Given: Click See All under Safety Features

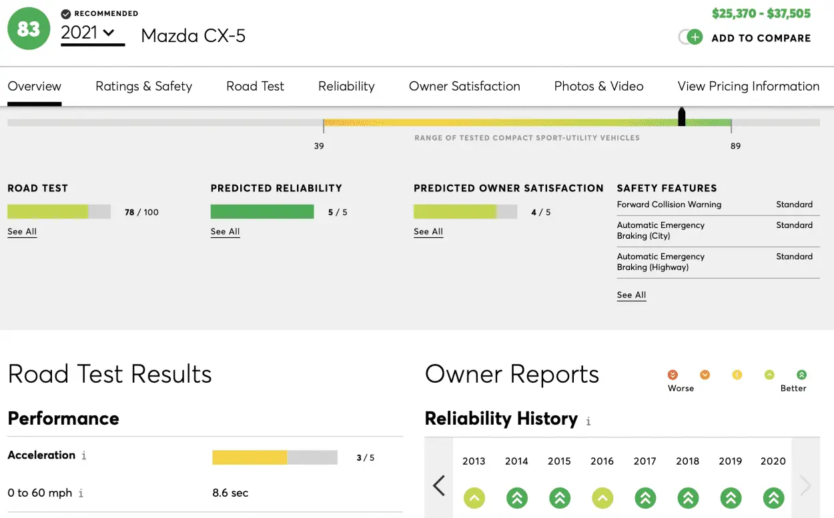Looking at the screenshot, I should (x=631, y=295).
